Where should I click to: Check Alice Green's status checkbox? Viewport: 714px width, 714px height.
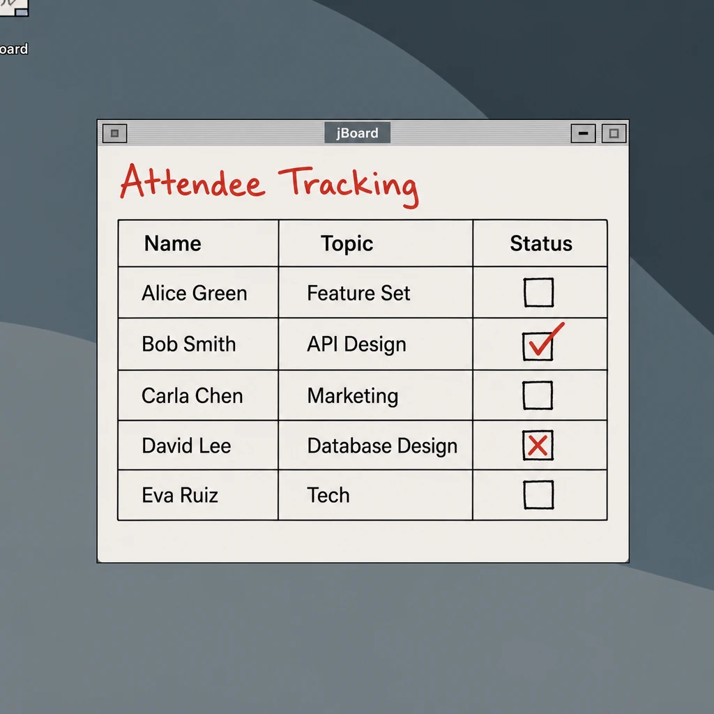[538, 292]
